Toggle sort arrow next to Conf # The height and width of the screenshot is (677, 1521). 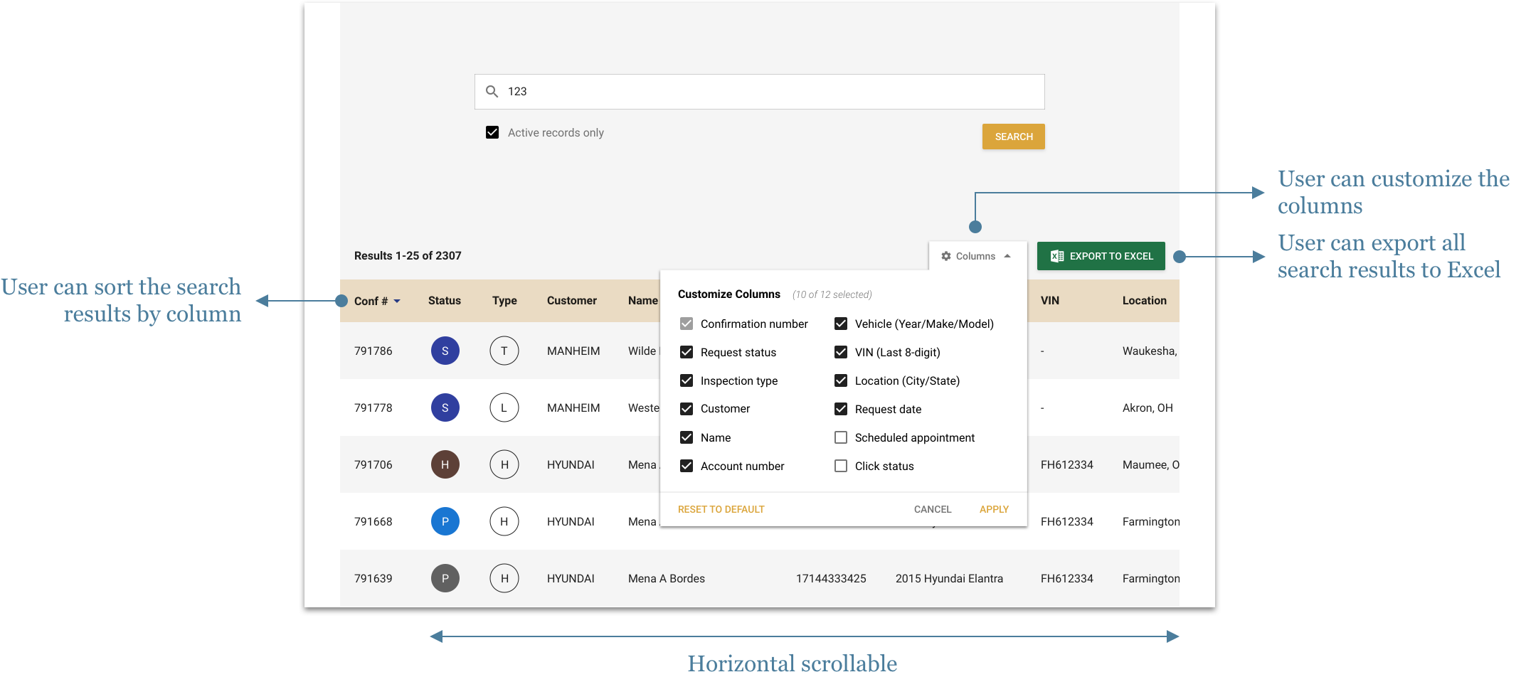click(x=397, y=302)
